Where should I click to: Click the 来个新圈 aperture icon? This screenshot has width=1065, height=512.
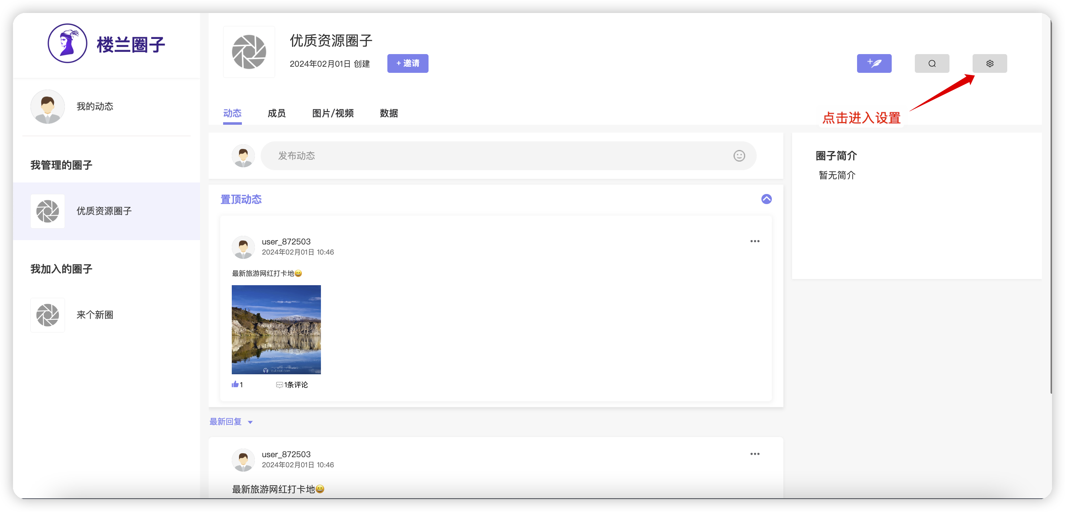pos(48,315)
